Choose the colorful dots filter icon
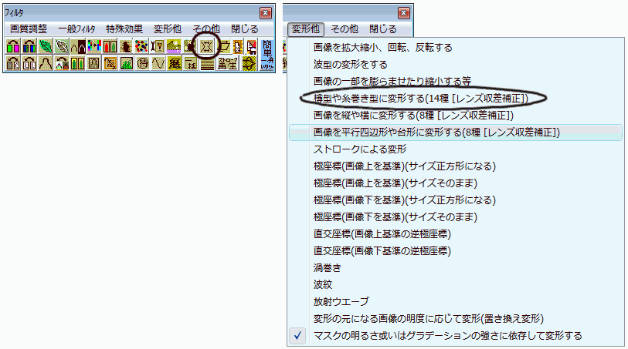Image resolution: width=628 pixels, height=349 pixels. pos(141,46)
